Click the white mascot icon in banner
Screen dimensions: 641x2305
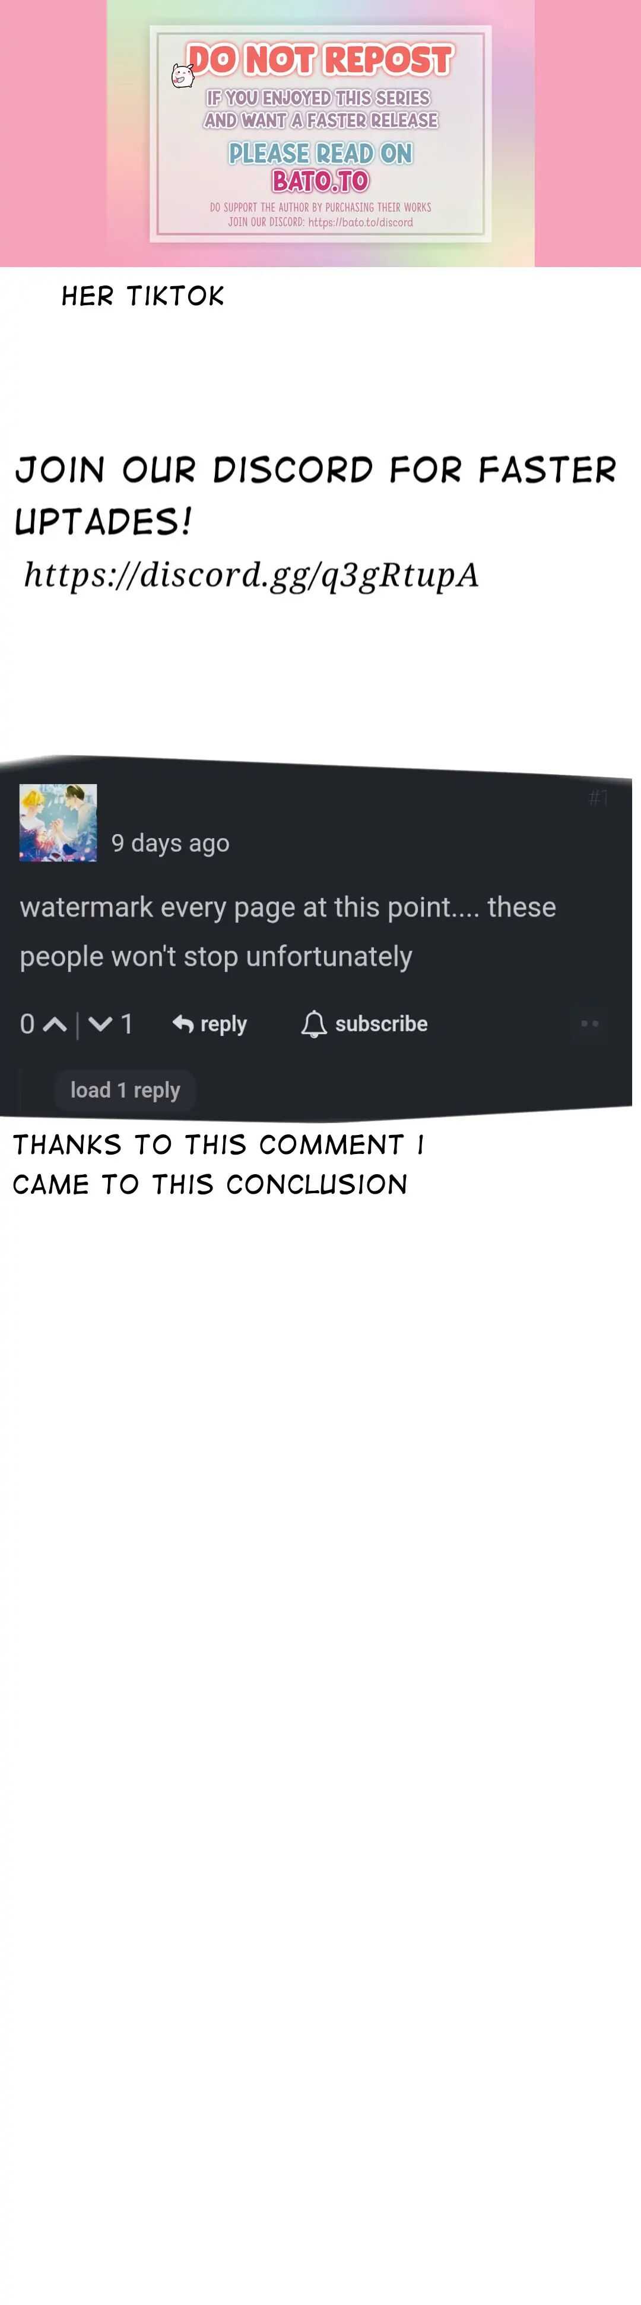pyautogui.click(x=183, y=76)
